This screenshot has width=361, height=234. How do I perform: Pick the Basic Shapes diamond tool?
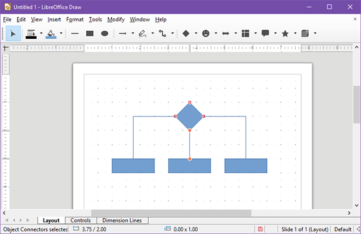point(186,33)
